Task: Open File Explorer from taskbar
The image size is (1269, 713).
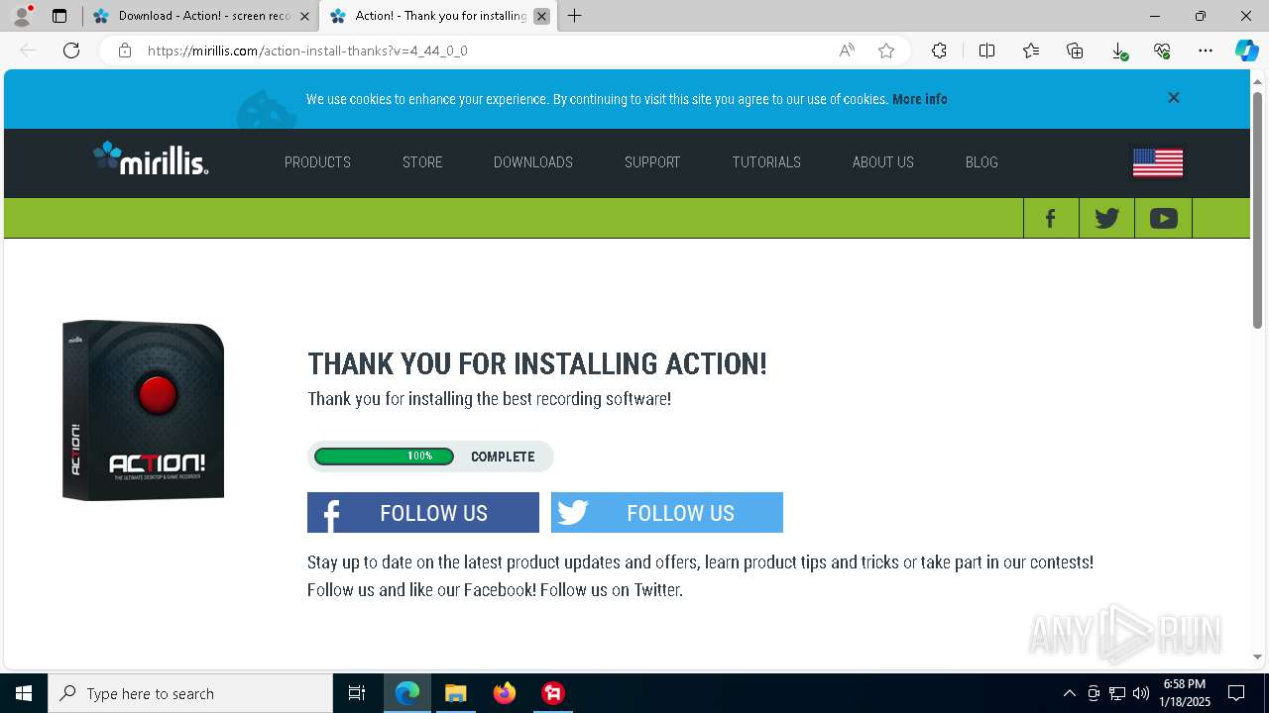Action: [456, 693]
